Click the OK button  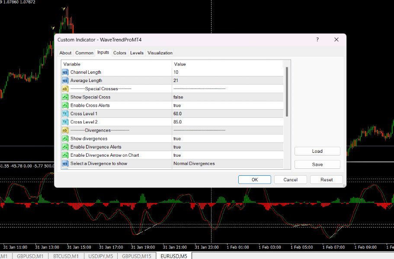[255, 180]
